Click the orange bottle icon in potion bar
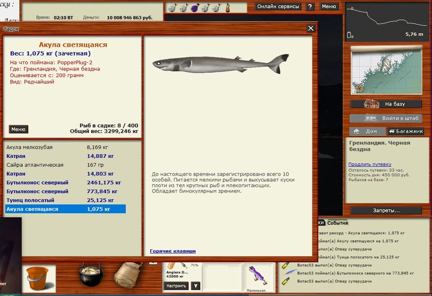 pyautogui.click(x=228, y=8)
